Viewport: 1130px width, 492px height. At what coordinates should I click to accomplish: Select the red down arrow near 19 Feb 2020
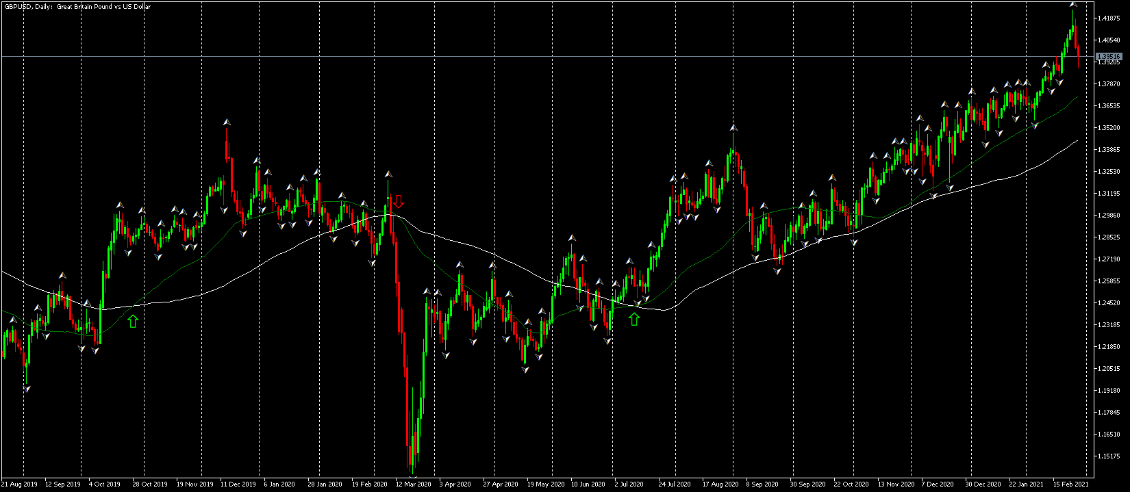(x=399, y=201)
